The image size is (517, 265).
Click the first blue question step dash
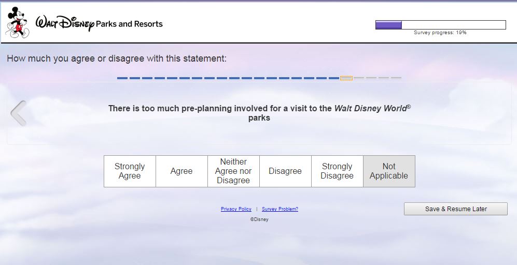(122, 78)
